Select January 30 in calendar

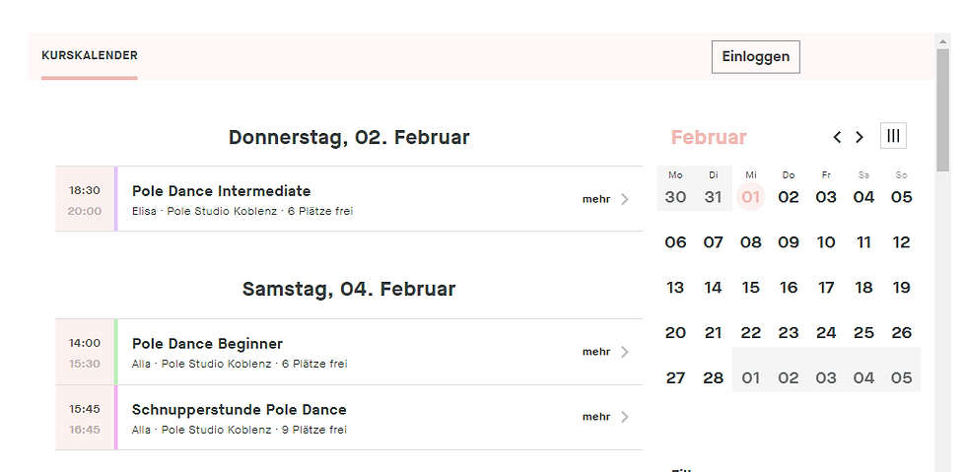[675, 196]
